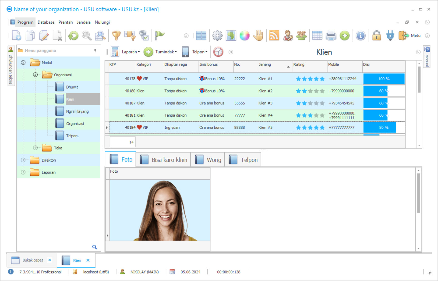Open the color wheel theme icon

pyautogui.click(x=245, y=36)
